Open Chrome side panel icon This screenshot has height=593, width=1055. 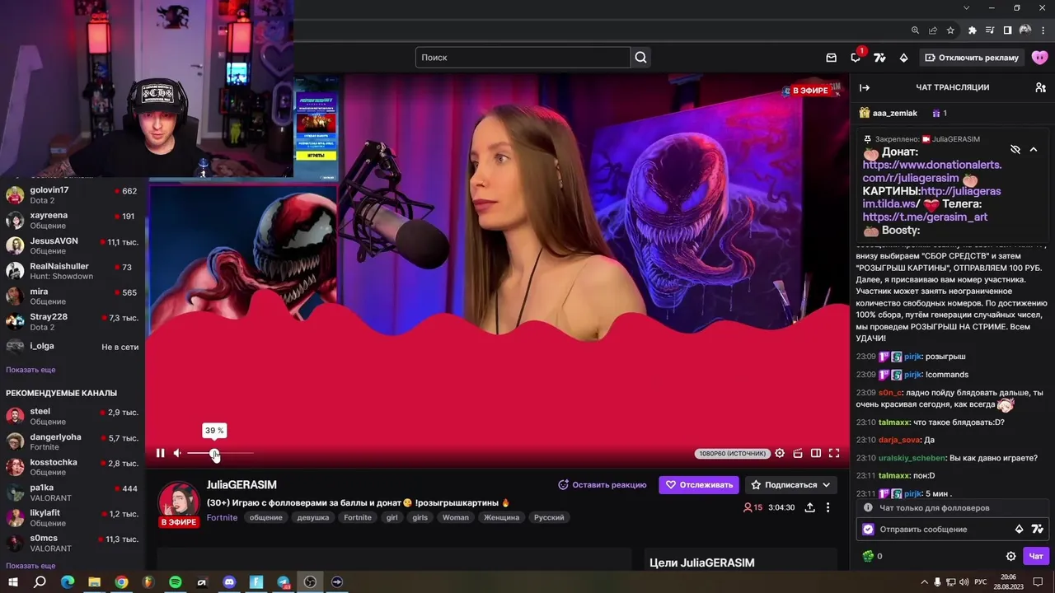click(x=1007, y=30)
